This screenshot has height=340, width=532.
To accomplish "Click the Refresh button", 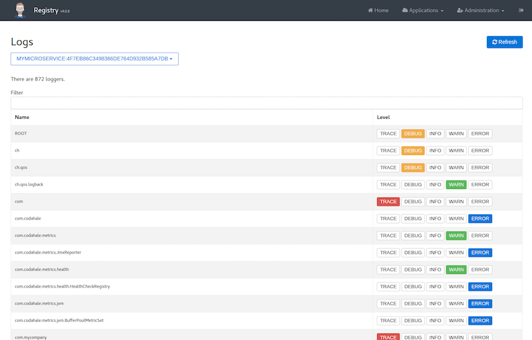I will click(504, 42).
